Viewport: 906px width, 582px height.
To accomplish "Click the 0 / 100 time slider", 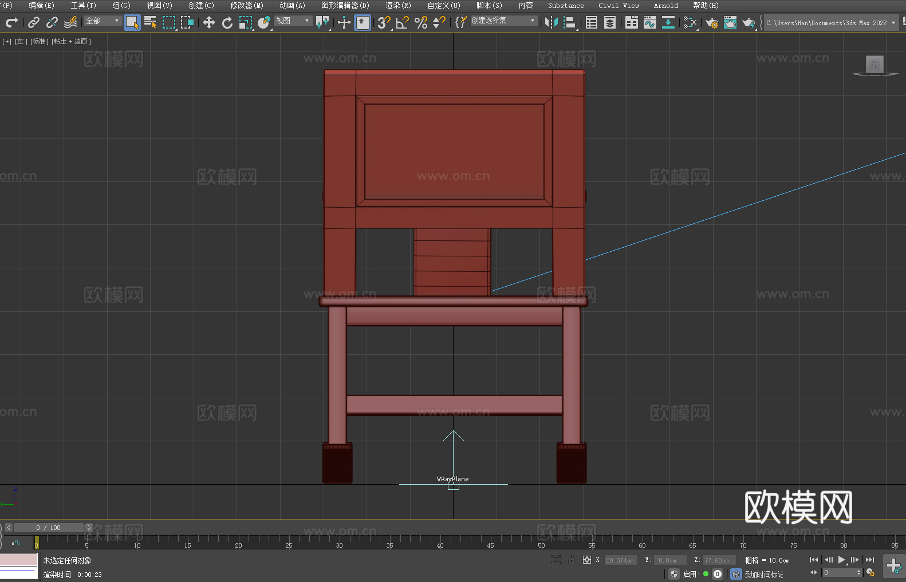I will tap(49, 528).
